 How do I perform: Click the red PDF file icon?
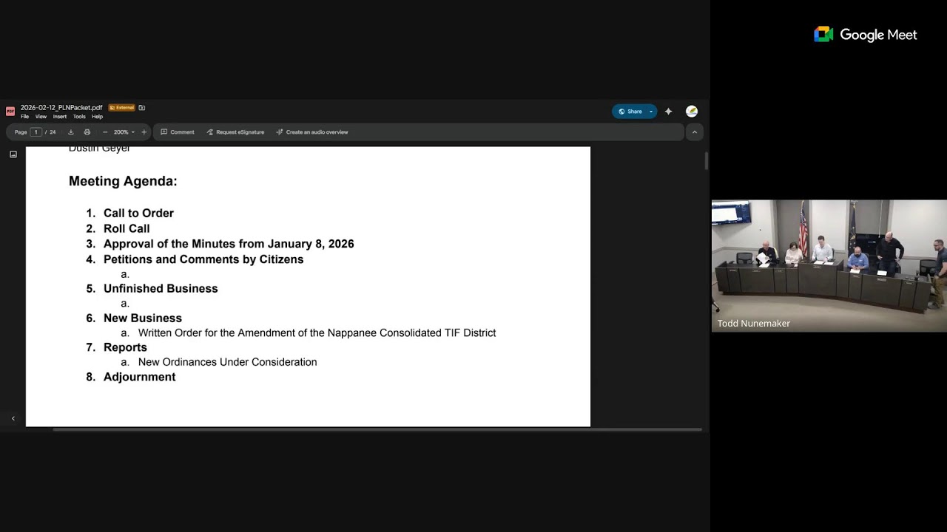point(10,112)
